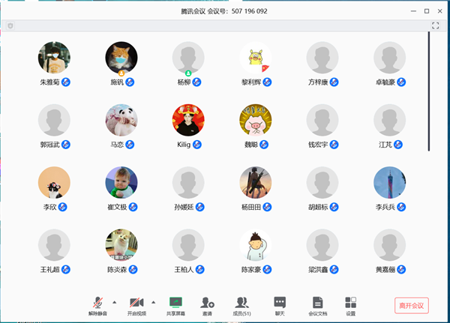The image size is (450, 323).
Task: Click the meeting title with number 507 196 092
Action: click(x=223, y=11)
